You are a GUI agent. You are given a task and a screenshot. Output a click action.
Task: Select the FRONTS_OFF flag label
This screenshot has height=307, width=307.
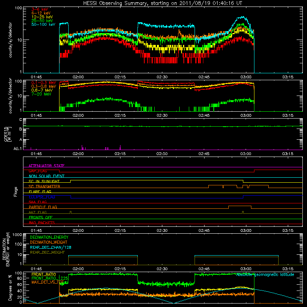[41, 217]
